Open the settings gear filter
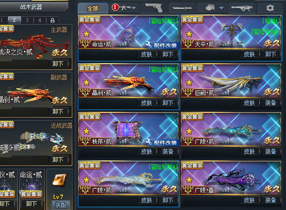286x210 pixels. [270, 8]
